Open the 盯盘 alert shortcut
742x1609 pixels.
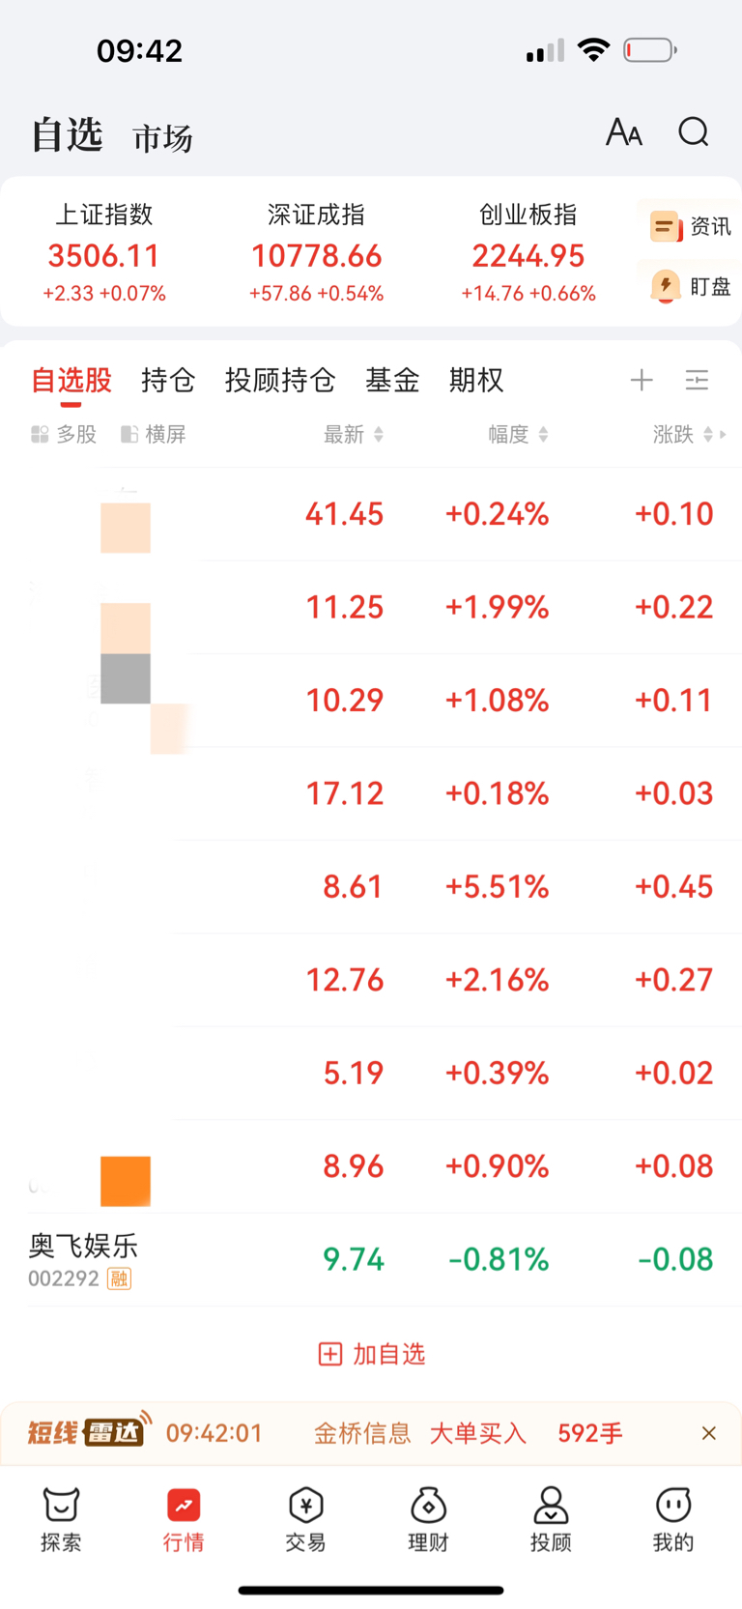click(x=690, y=286)
